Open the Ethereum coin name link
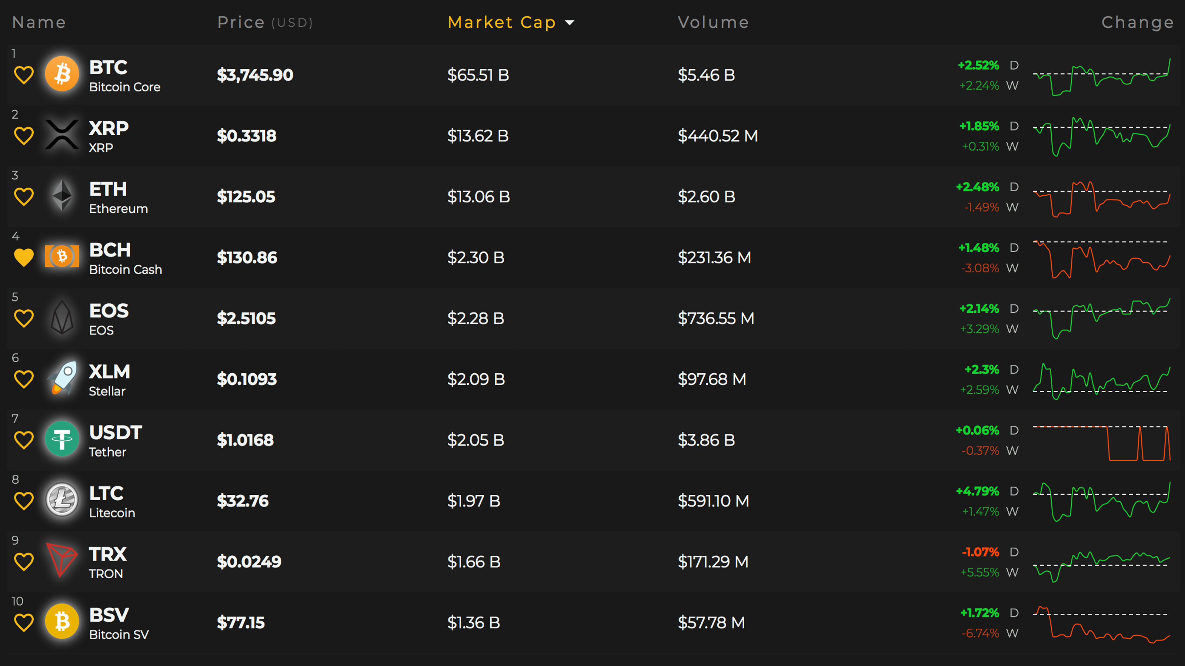The height and width of the screenshot is (666, 1185). tap(118, 209)
